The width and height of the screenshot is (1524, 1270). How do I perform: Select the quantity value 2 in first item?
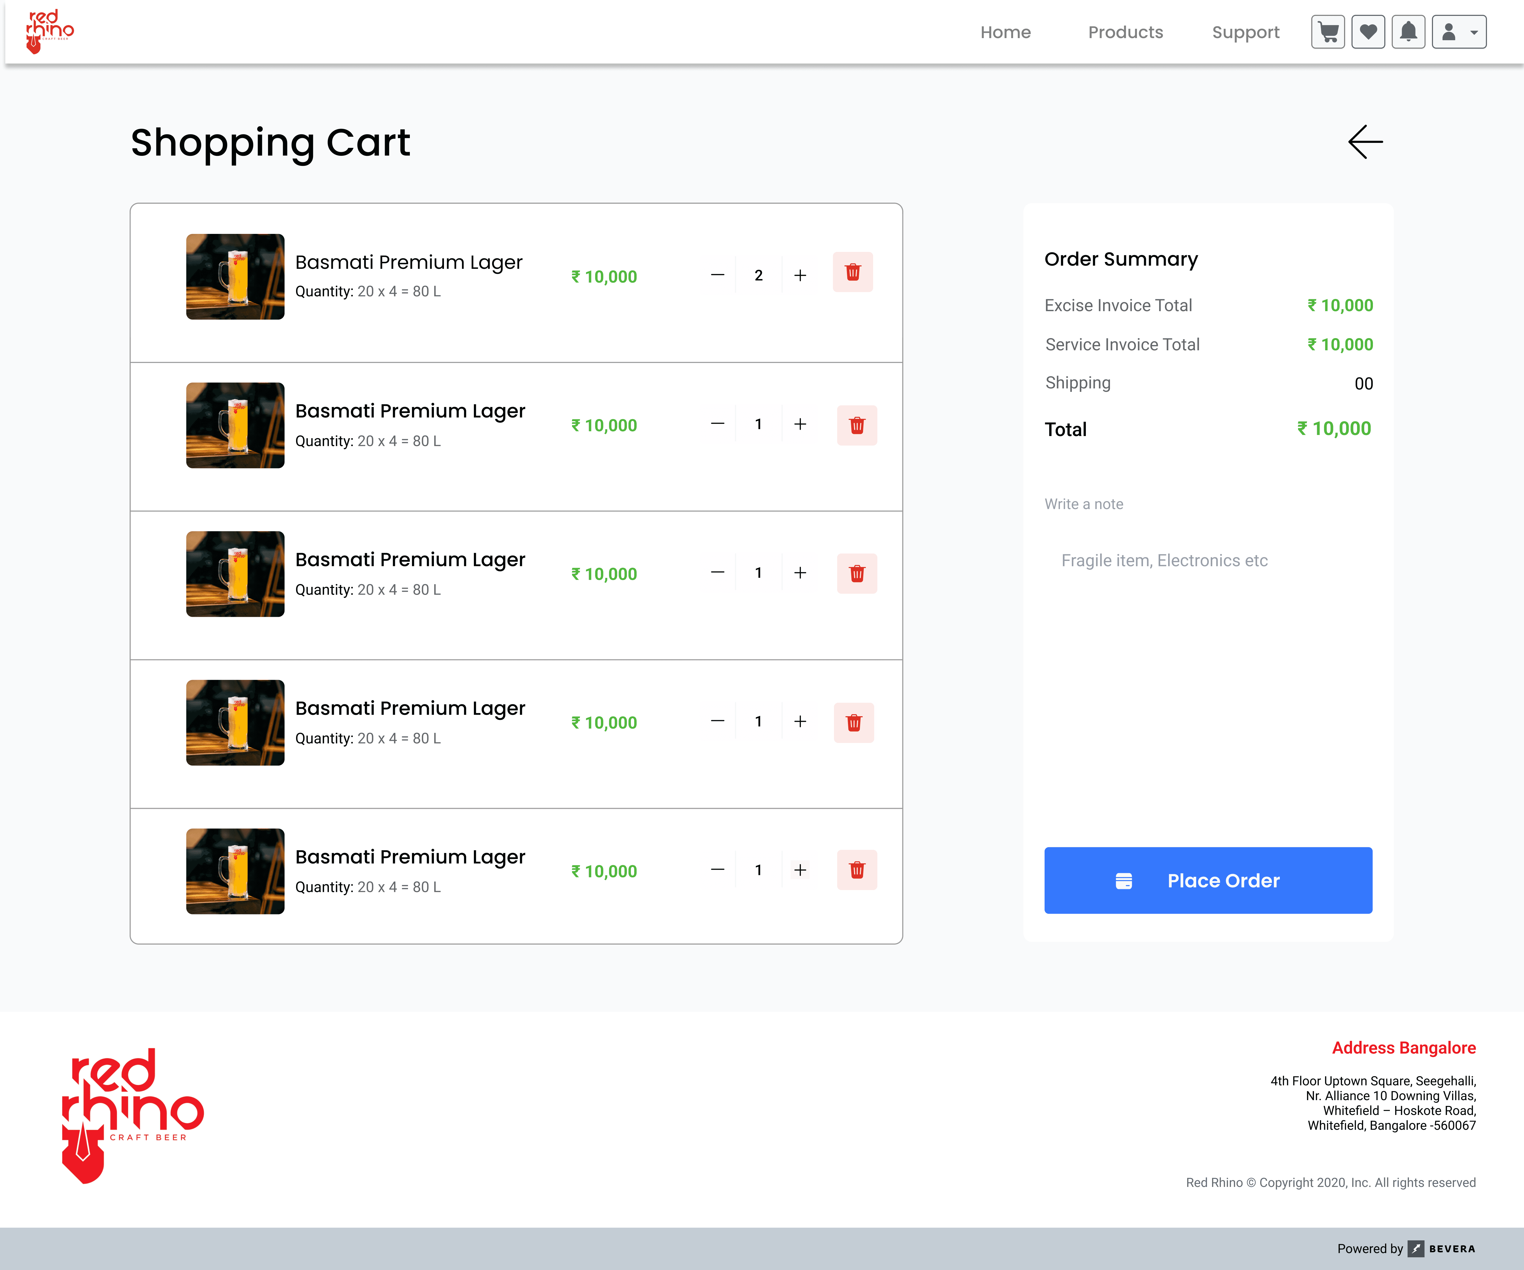pos(758,275)
